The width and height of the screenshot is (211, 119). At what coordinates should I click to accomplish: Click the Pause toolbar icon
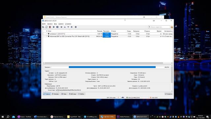(57, 27)
